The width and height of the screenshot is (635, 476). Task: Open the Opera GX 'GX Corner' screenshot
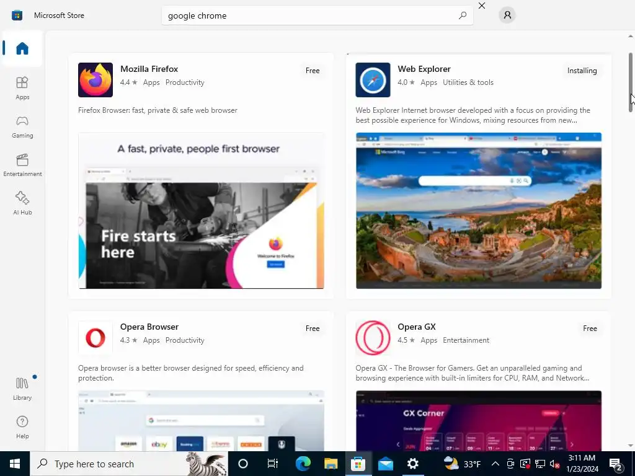tap(479, 421)
